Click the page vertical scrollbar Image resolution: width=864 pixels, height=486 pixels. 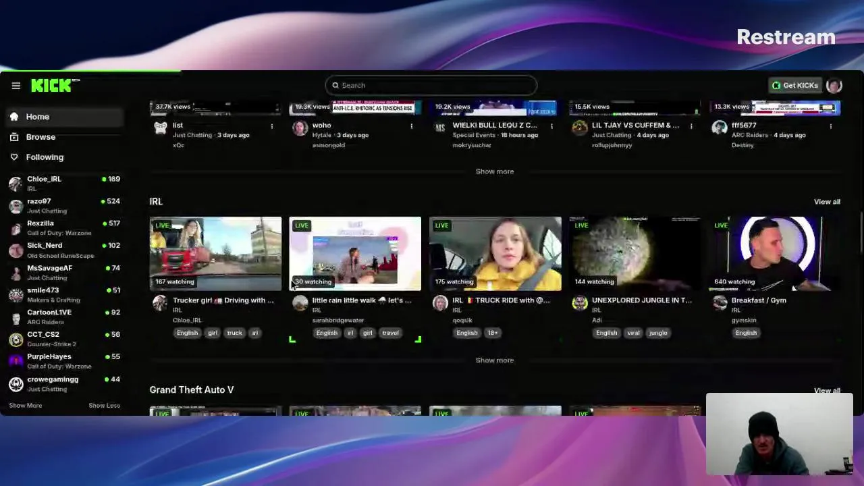click(x=861, y=233)
